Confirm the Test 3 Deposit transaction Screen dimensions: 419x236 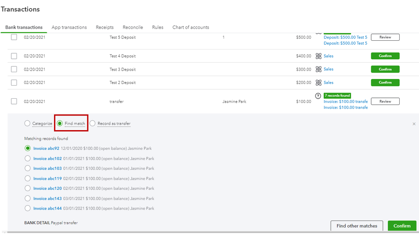click(x=385, y=69)
